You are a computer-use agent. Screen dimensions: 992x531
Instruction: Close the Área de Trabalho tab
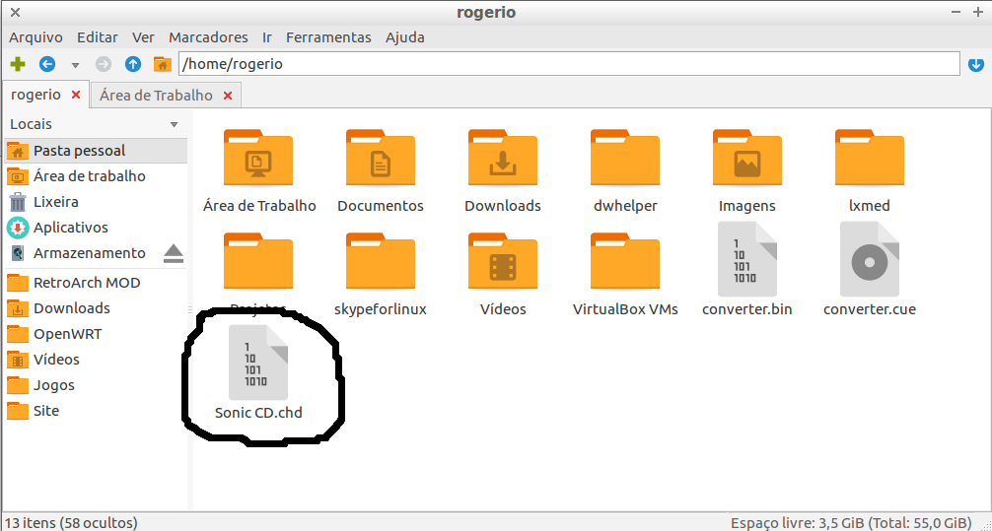[228, 96]
